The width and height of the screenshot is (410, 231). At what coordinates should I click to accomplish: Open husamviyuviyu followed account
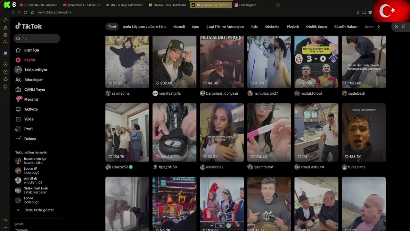point(35,161)
